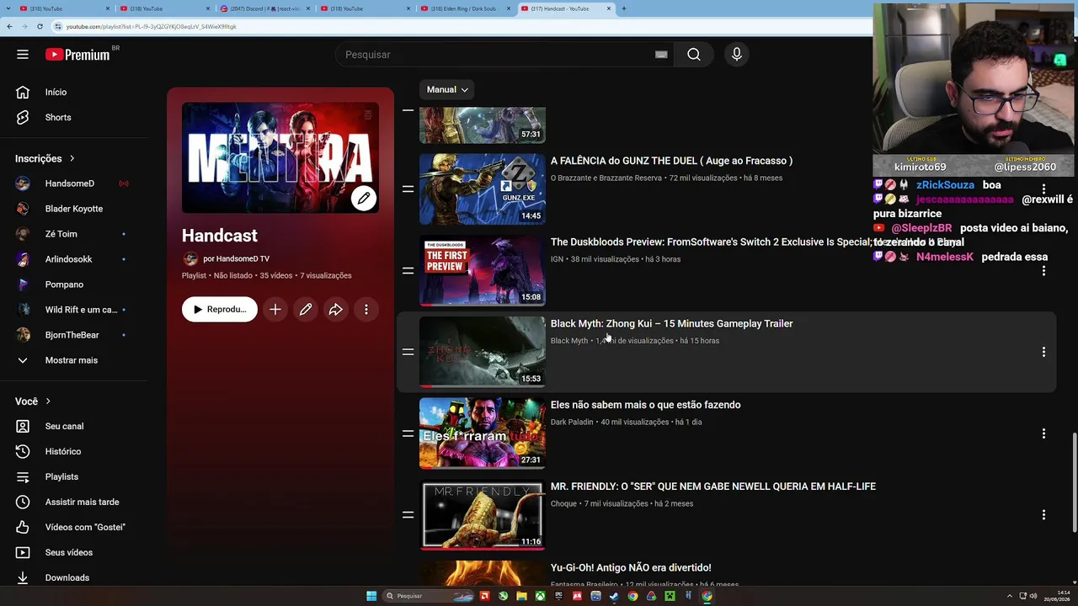Click the search magnifier button
Screen dimensions: 1078x606
(693, 55)
